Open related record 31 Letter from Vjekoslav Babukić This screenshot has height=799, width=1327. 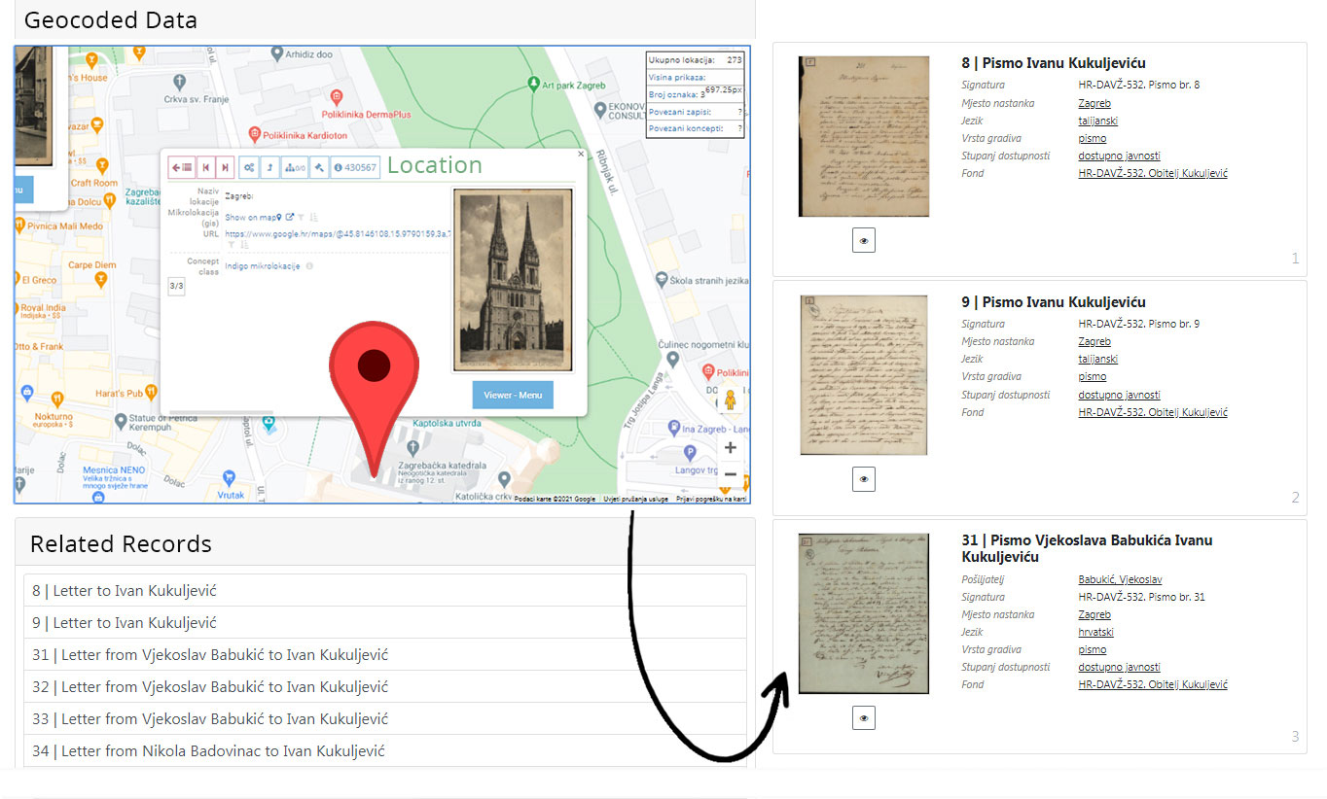(x=385, y=655)
